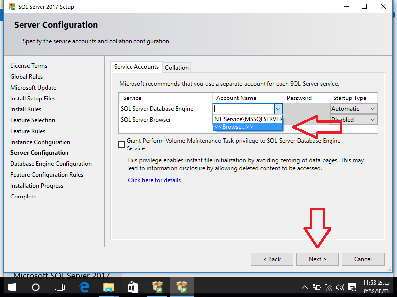The height and width of the screenshot is (297, 397).
Task: Go back with the Back button
Action: [x=271, y=259]
